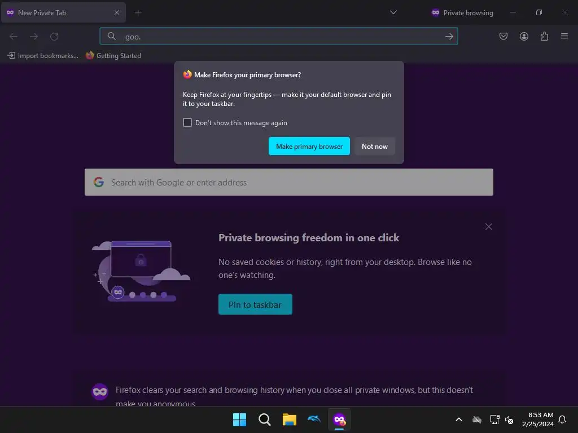This screenshot has width=578, height=433.
Task: Dismiss the private browsing promo card
Action: (x=488, y=227)
